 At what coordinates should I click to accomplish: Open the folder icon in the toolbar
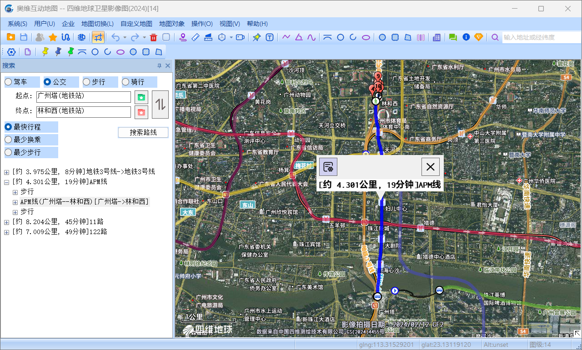tap(11, 37)
